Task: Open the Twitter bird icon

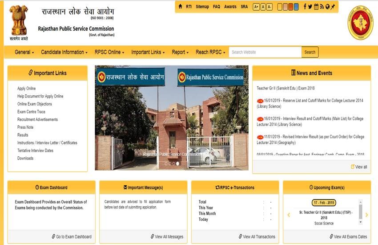Action: click(310, 7)
